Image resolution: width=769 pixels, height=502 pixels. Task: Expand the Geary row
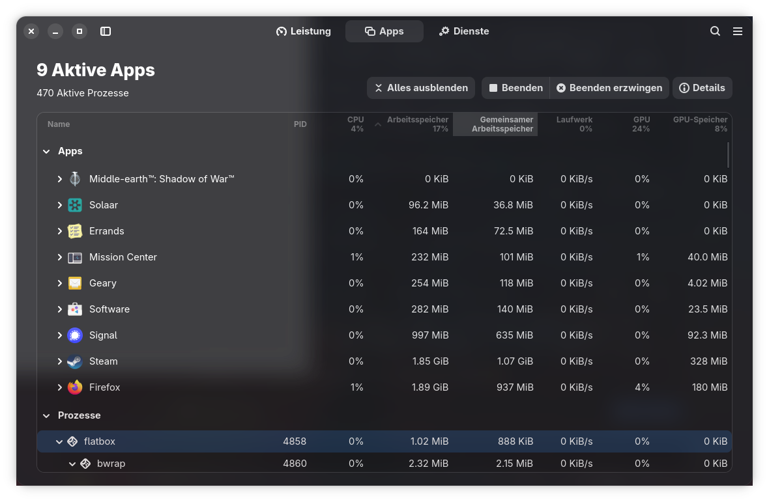(x=60, y=283)
